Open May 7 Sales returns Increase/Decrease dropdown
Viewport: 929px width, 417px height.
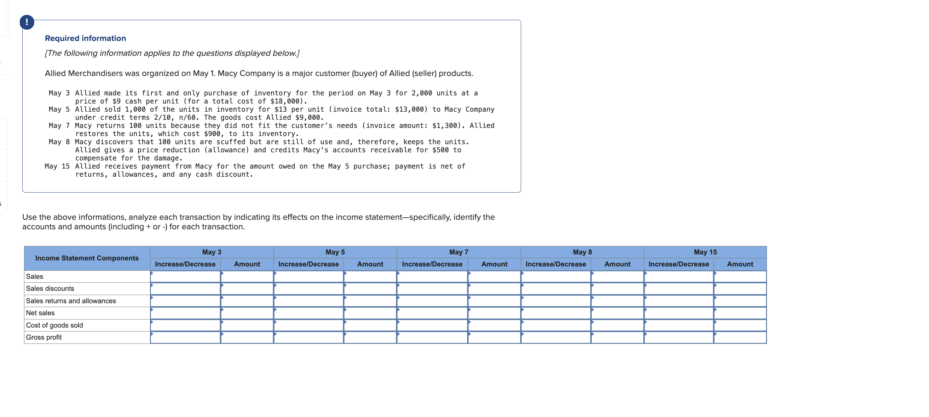432,301
